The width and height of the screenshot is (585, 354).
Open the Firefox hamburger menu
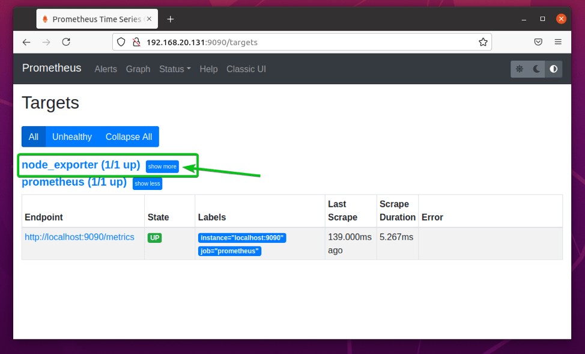558,42
